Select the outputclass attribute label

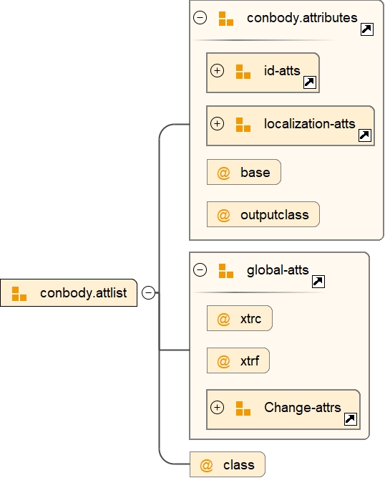pyautogui.click(x=275, y=215)
